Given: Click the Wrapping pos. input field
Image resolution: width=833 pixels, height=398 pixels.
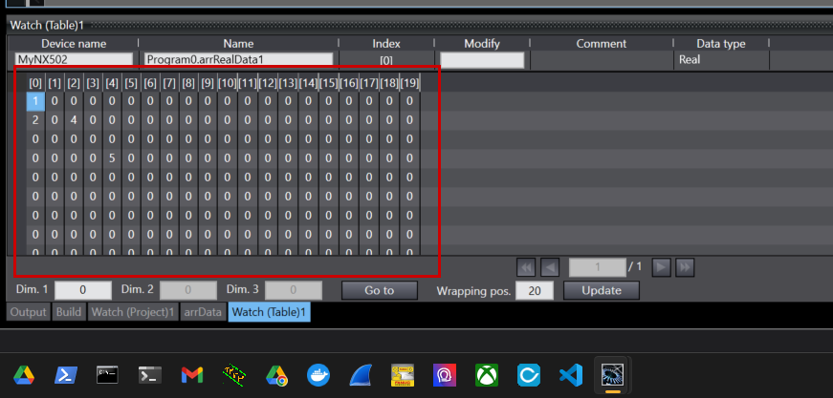Looking at the screenshot, I should [534, 290].
